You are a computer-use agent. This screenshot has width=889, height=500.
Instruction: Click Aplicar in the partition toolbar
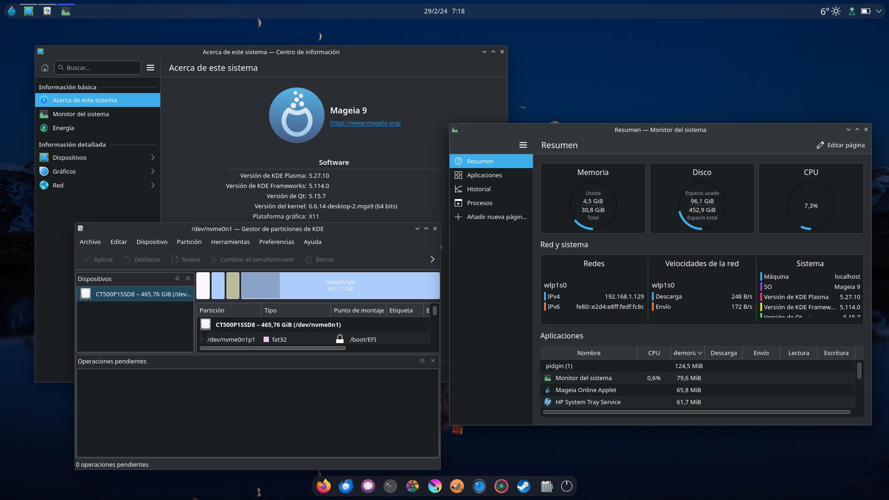pos(98,259)
